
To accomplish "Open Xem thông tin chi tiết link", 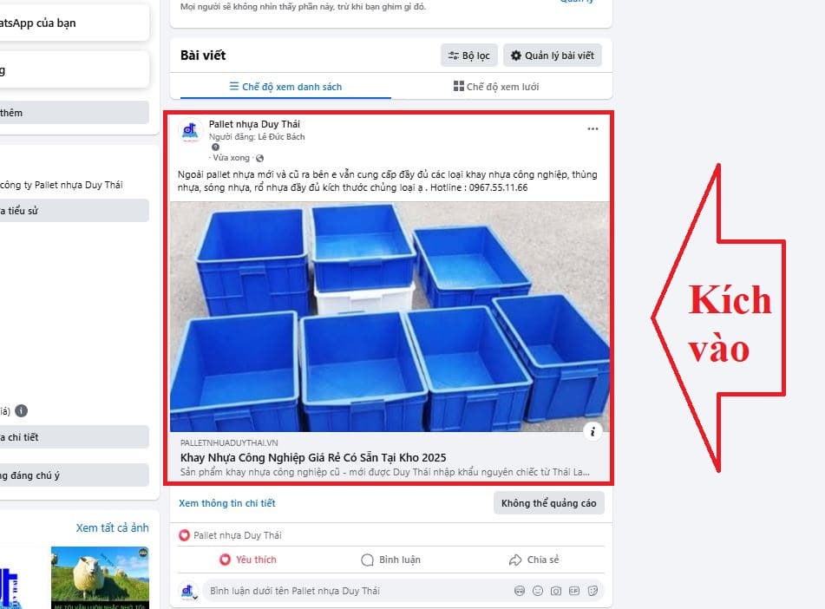I will (x=226, y=503).
